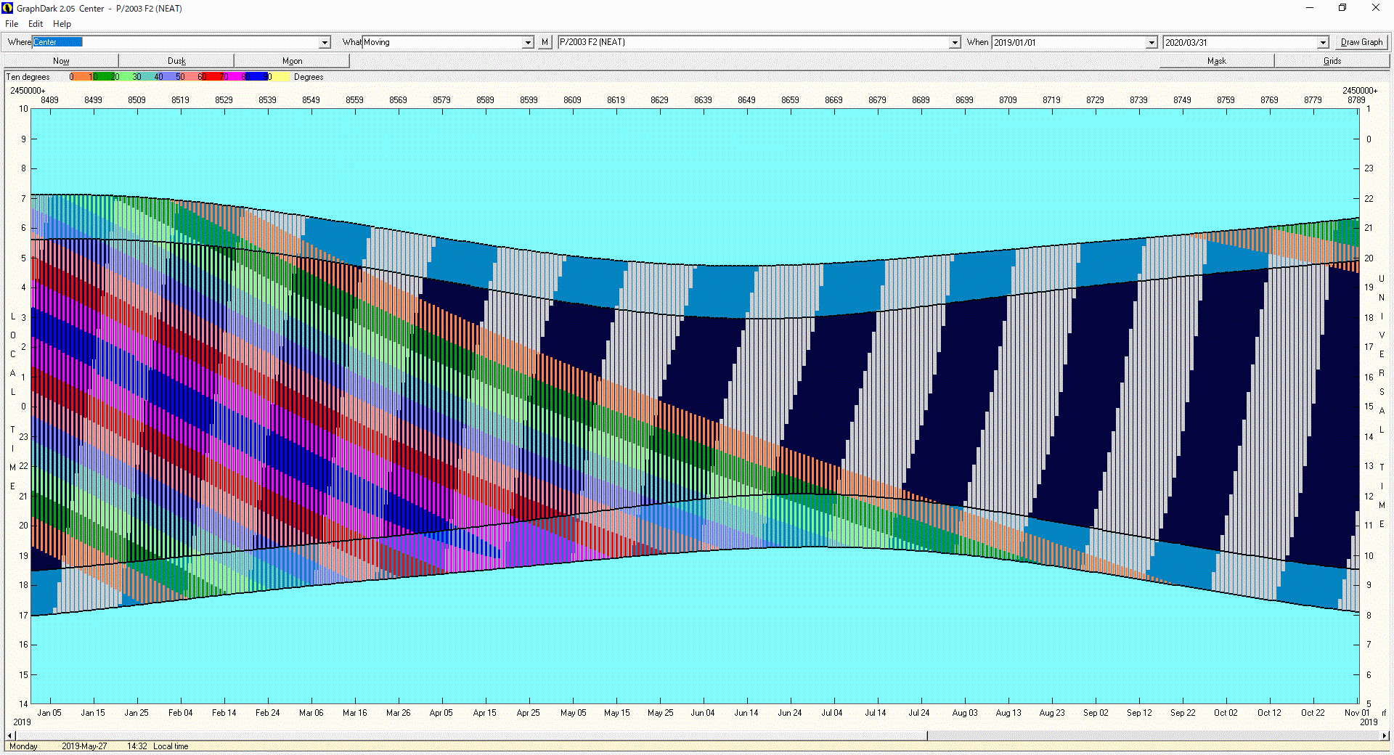Click the '8489' Julian date label
This screenshot has width=1394, height=755.
tap(50, 100)
